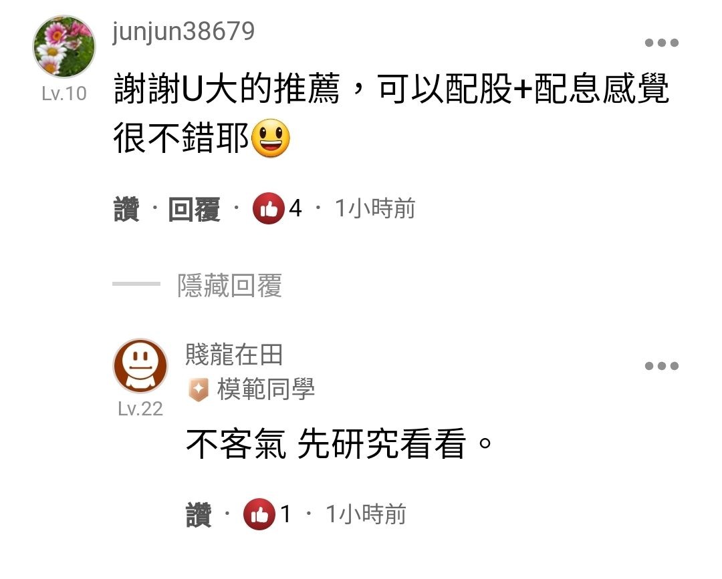Tap the 1小時前 timestamp on first comment

pyautogui.click(x=375, y=208)
